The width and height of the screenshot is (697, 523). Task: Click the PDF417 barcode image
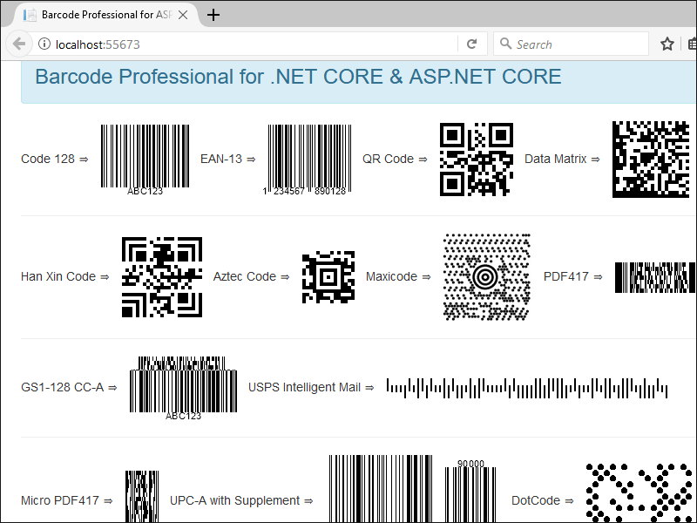(x=655, y=277)
